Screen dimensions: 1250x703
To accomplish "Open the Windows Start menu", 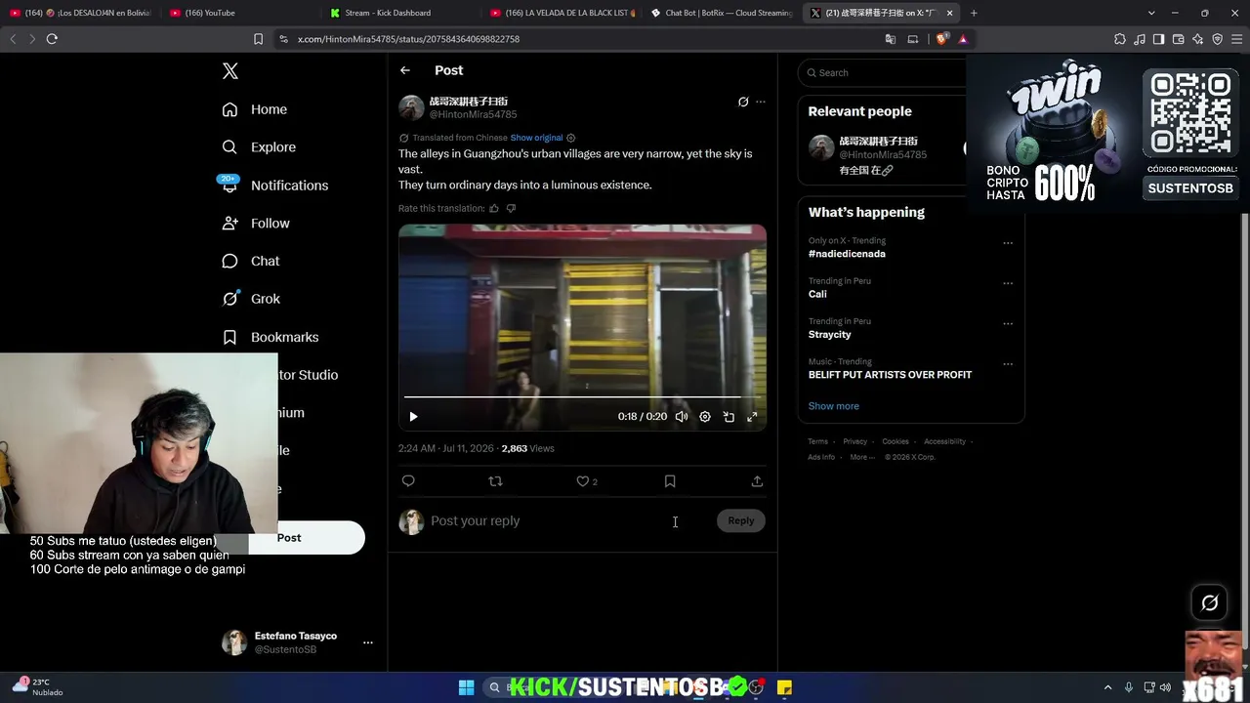I will [x=467, y=687].
